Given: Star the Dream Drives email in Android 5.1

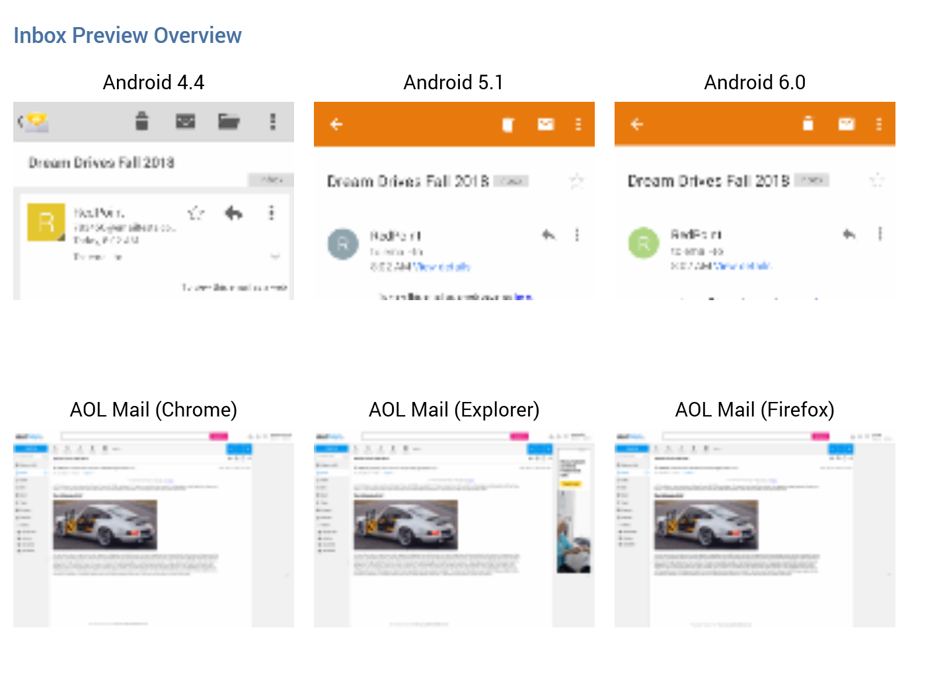Looking at the screenshot, I should click(576, 180).
